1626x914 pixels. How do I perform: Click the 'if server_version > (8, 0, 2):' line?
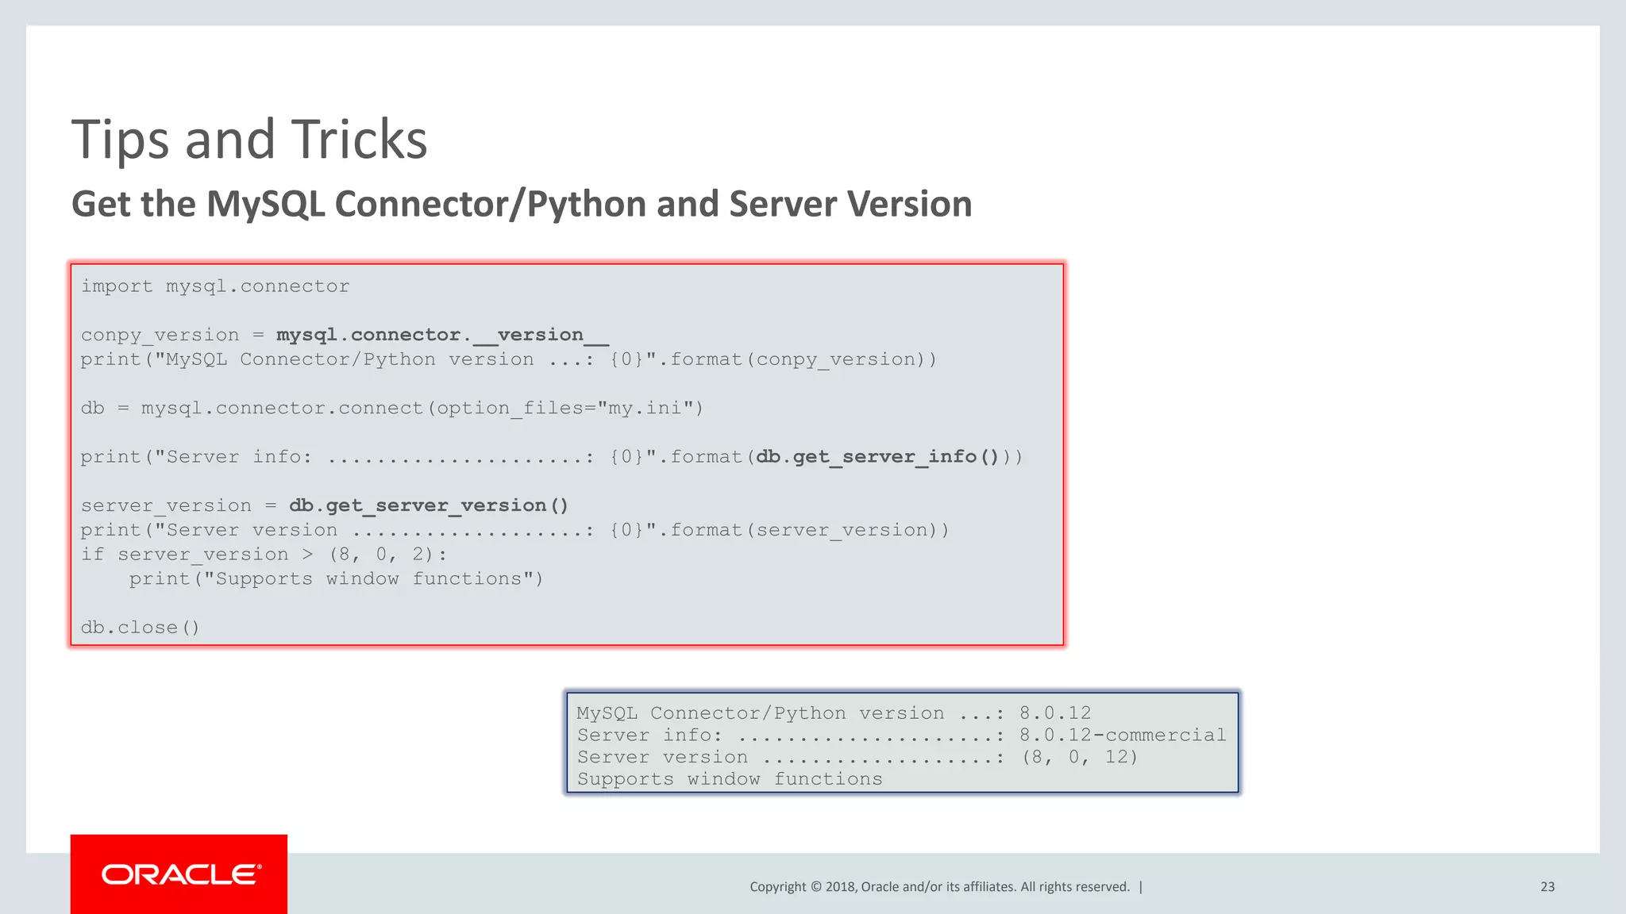tap(264, 555)
